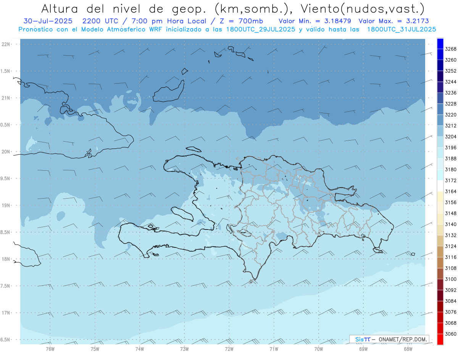458x354 pixels.
Task: Pick the color swatch between 3204 and 3196
Action: tap(440, 142)
